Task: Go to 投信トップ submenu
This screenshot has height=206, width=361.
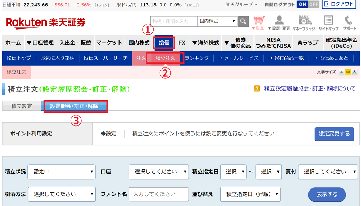Action: click(x=19, y=58)
